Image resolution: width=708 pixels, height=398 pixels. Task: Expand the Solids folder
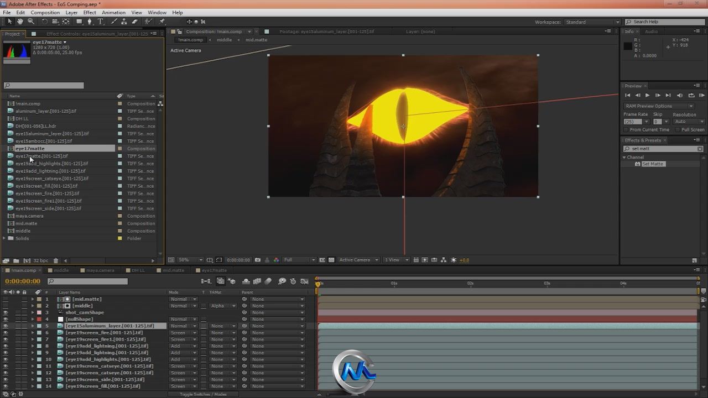tap(4, 238)
